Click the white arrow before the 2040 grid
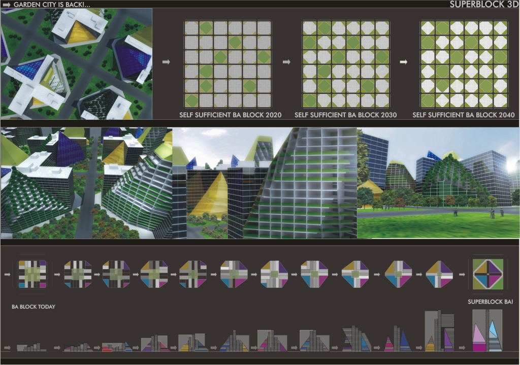Image resolution: width=520 pixels, height=365 pixels. pyautogui.click(x=404, y=62)
